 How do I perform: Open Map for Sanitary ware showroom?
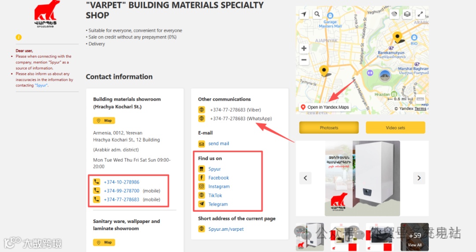point(104,242)
